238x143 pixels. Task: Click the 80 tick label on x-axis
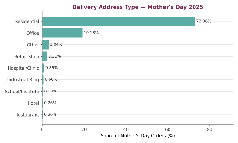[x=209, y=130]
